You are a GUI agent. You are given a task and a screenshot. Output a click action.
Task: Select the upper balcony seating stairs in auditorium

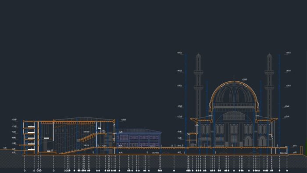point(87,137)
